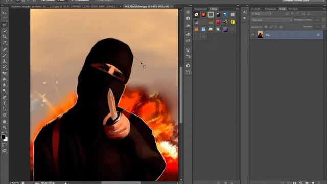The image size is (327, 184).
Task: Select the Dodge tool
Action: pos(4,91)
